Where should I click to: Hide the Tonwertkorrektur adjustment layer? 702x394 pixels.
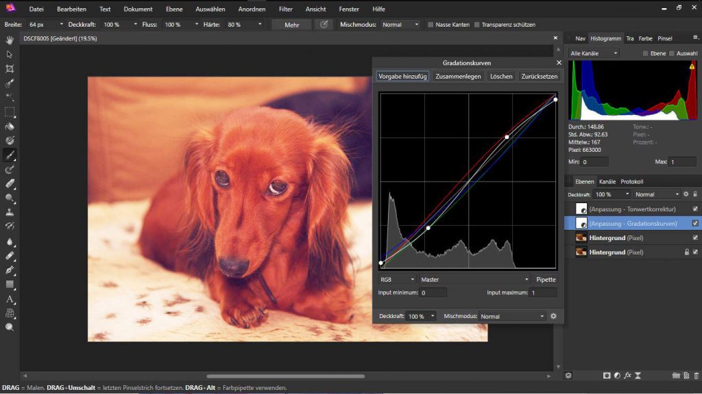[x=694, y=209]
